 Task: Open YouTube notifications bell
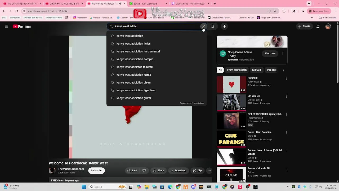coord(318,26)
